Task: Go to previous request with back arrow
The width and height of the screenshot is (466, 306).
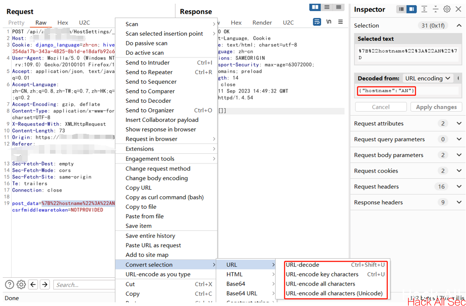Action: [33, 285]
